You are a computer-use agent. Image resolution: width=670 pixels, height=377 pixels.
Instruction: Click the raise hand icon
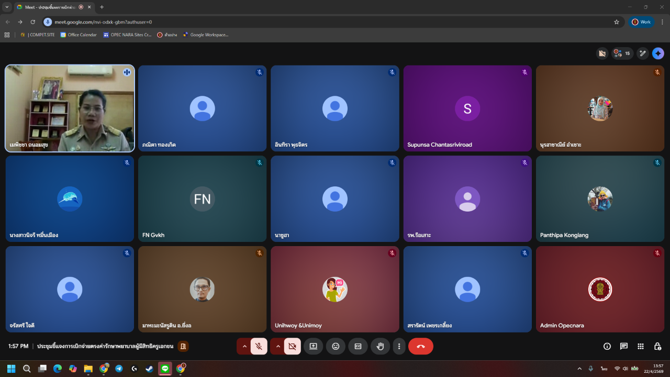(x=381, y=346)
